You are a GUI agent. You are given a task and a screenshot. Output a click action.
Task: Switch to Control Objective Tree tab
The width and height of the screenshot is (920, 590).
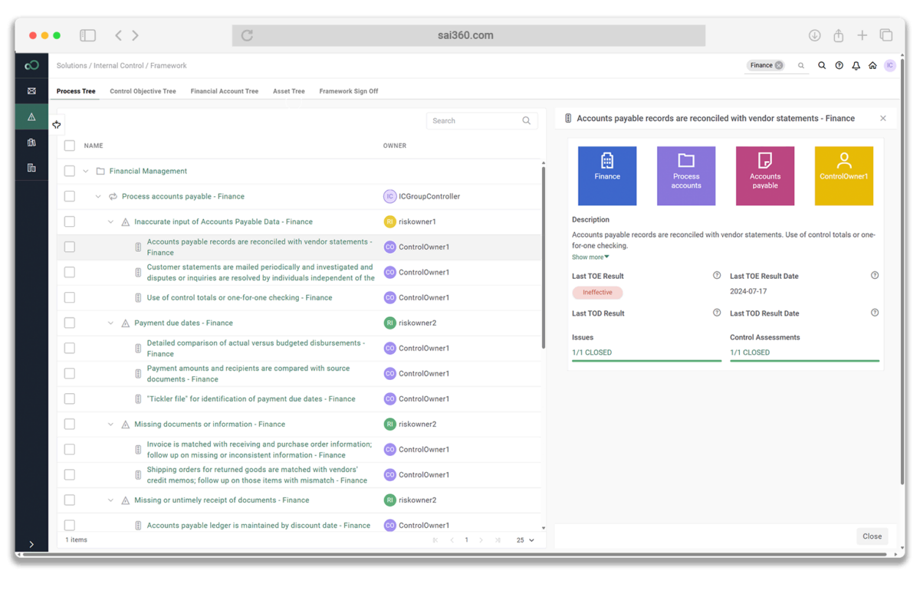[143, 91]
